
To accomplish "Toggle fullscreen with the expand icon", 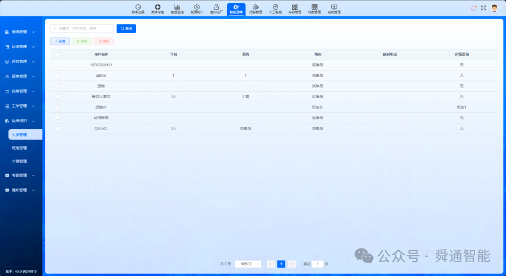I will coord(484,8).
